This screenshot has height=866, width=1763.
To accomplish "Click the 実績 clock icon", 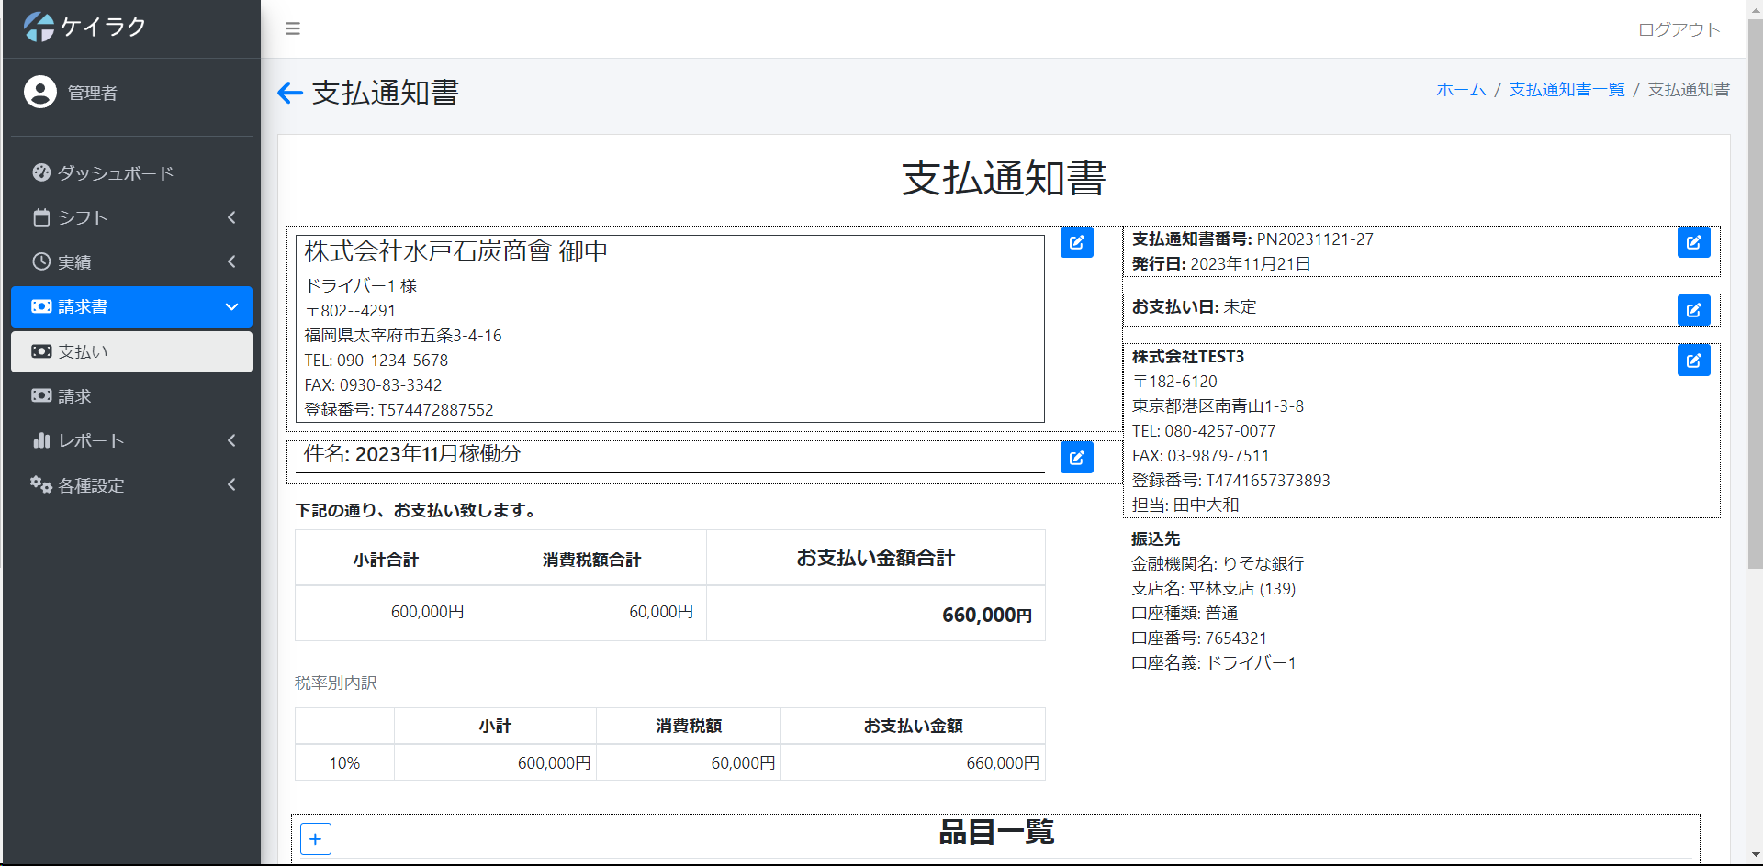I will (41, 261).
